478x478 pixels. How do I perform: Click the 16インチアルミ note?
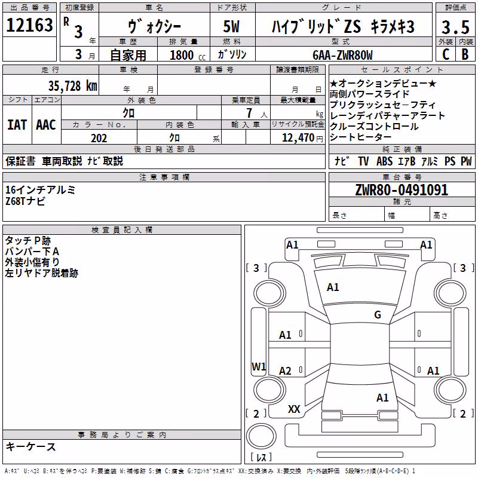(x=40, y=190)
